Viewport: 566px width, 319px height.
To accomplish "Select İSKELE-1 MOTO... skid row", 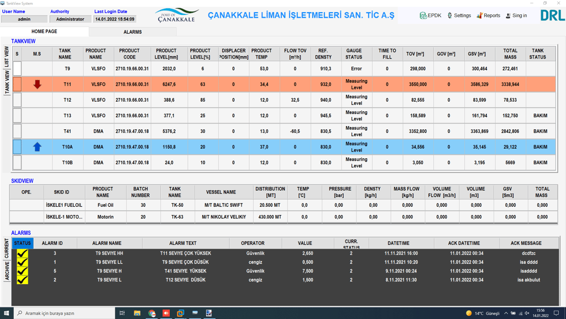I will (x=284, y=217).
